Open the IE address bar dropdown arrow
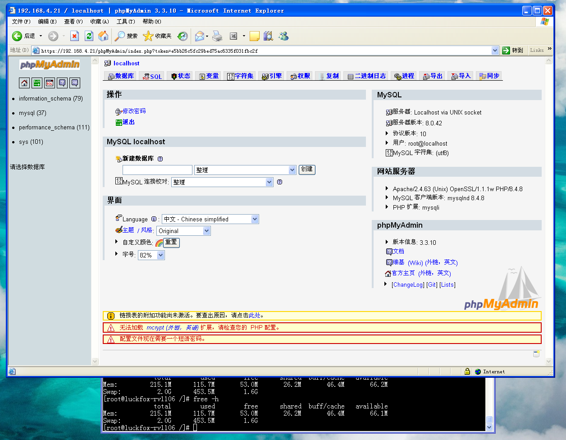 point(495,50)
